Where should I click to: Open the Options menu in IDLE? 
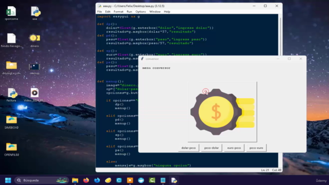140,12
